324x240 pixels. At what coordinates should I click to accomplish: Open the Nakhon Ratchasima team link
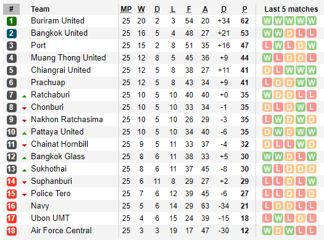pyautogui.click(x=67, y=119)
